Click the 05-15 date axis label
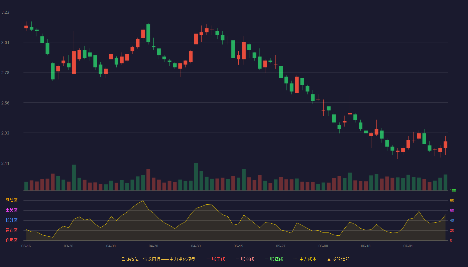Screen dimensions: 468x267 (x=238, y=246)
